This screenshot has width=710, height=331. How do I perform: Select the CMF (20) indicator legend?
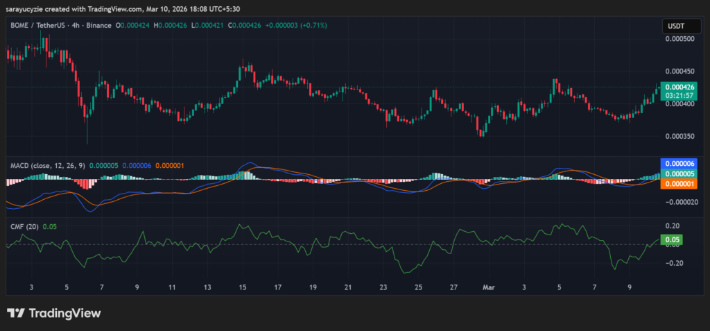(24, 226)
